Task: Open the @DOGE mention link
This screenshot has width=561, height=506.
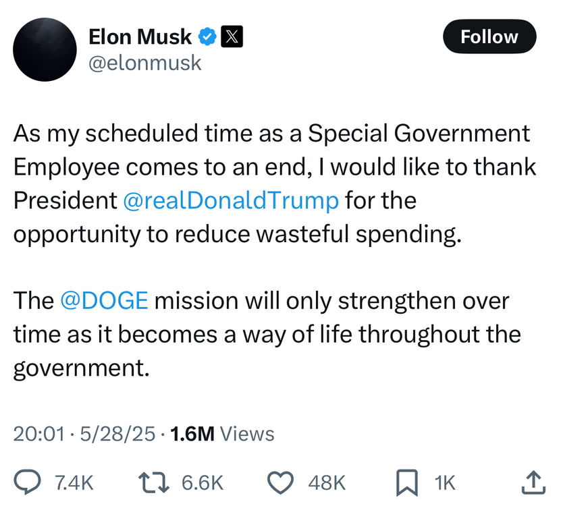Action: [x=104, y=301]
